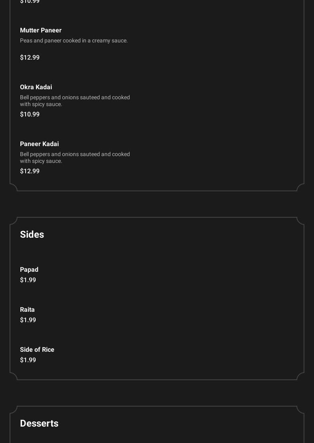Open the Paneer Kadai menu item
Screen dimensions: 314x443
[39, 144]
